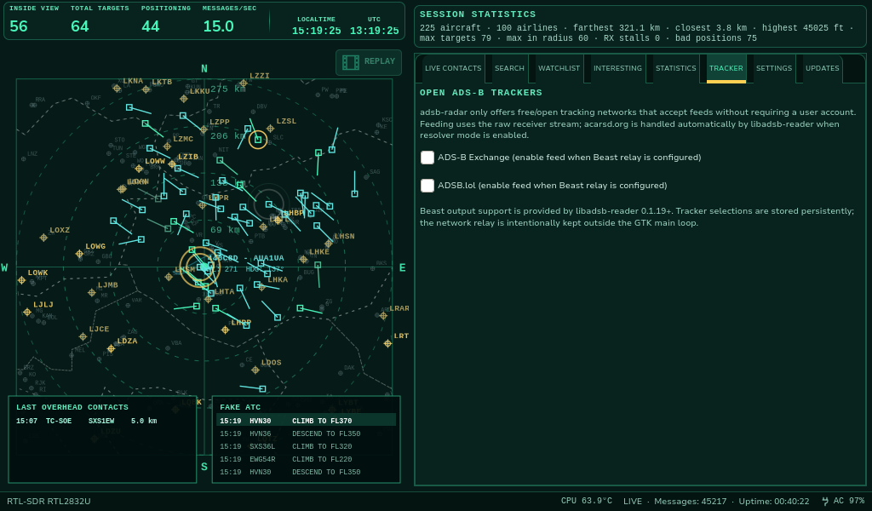Click the LJLJ airport marker
This screenshot has height=511, width=872.
(27, 313)
